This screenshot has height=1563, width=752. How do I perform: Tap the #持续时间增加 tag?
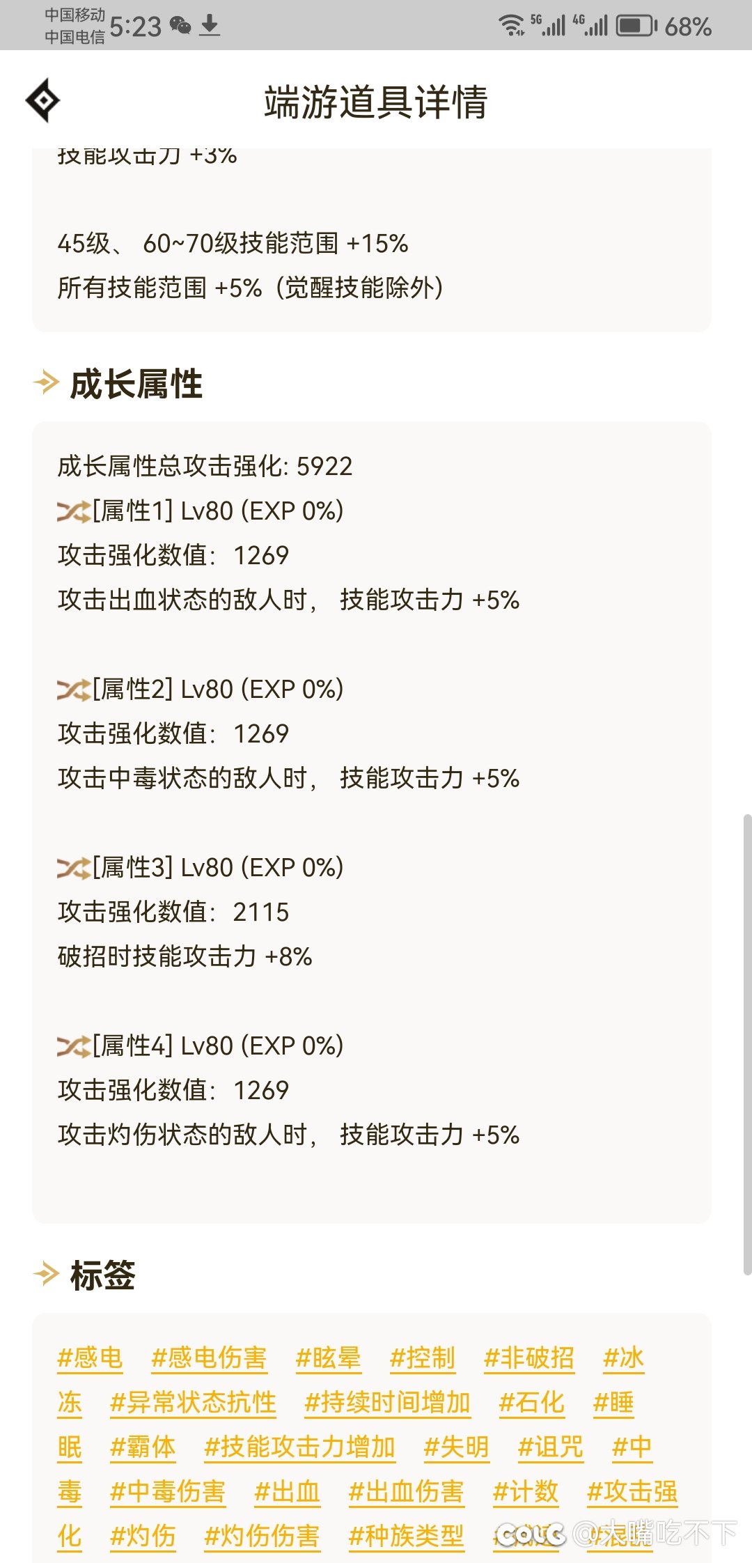click(387, 1403)
